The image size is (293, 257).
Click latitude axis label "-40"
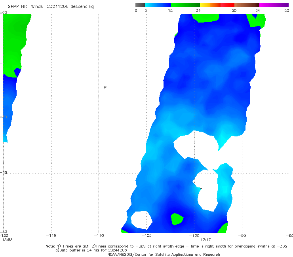(x=4, y=232)
